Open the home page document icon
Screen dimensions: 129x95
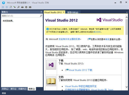click(x=11, y=7)
